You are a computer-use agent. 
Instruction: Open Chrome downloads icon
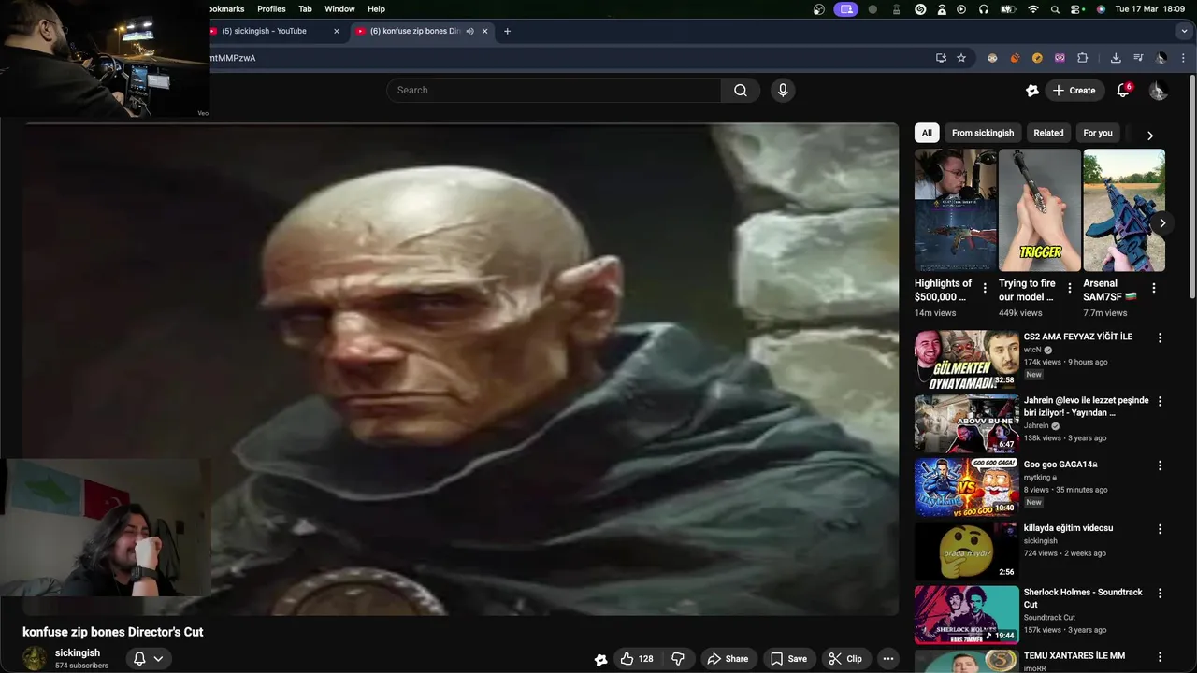click(x=1116, y=58)
